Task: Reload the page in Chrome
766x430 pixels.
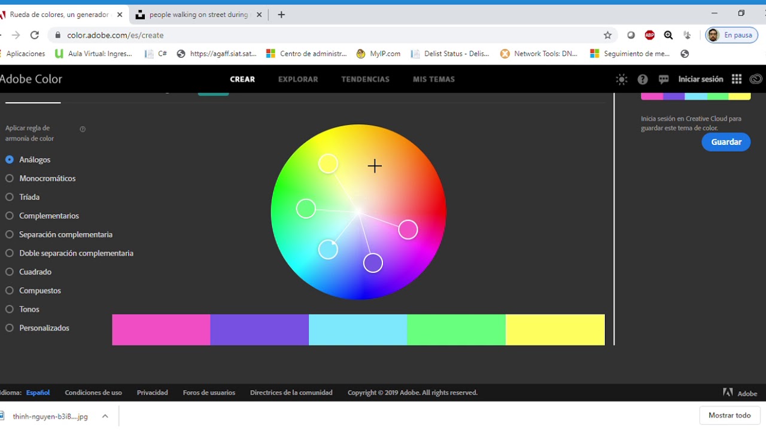Action: click(x=35, y=35)
